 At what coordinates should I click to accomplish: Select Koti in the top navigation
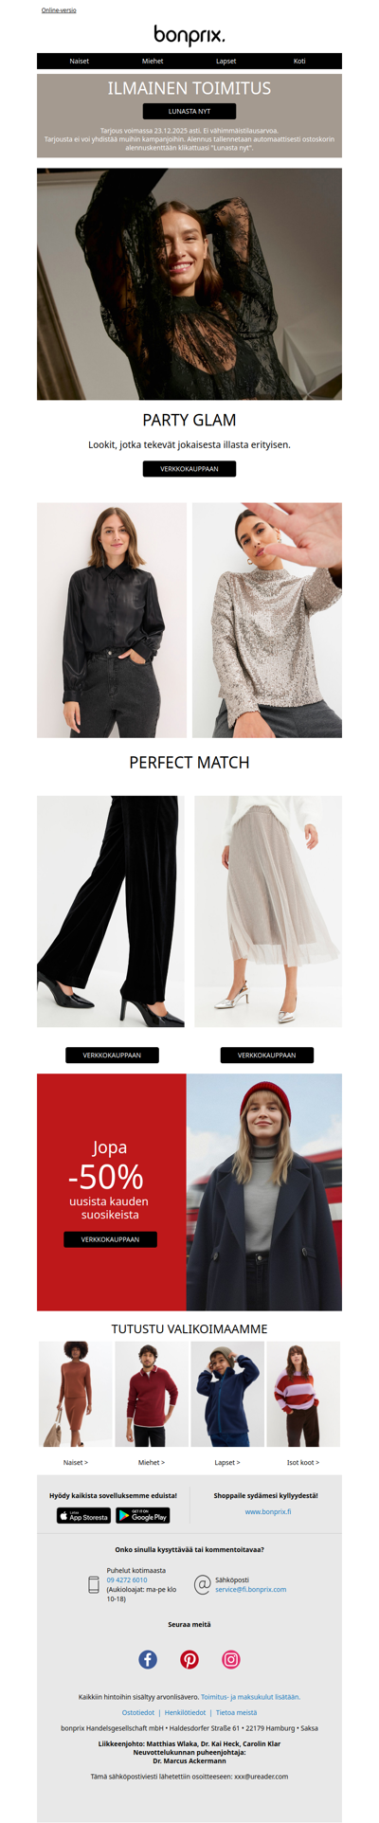point(299,61)
